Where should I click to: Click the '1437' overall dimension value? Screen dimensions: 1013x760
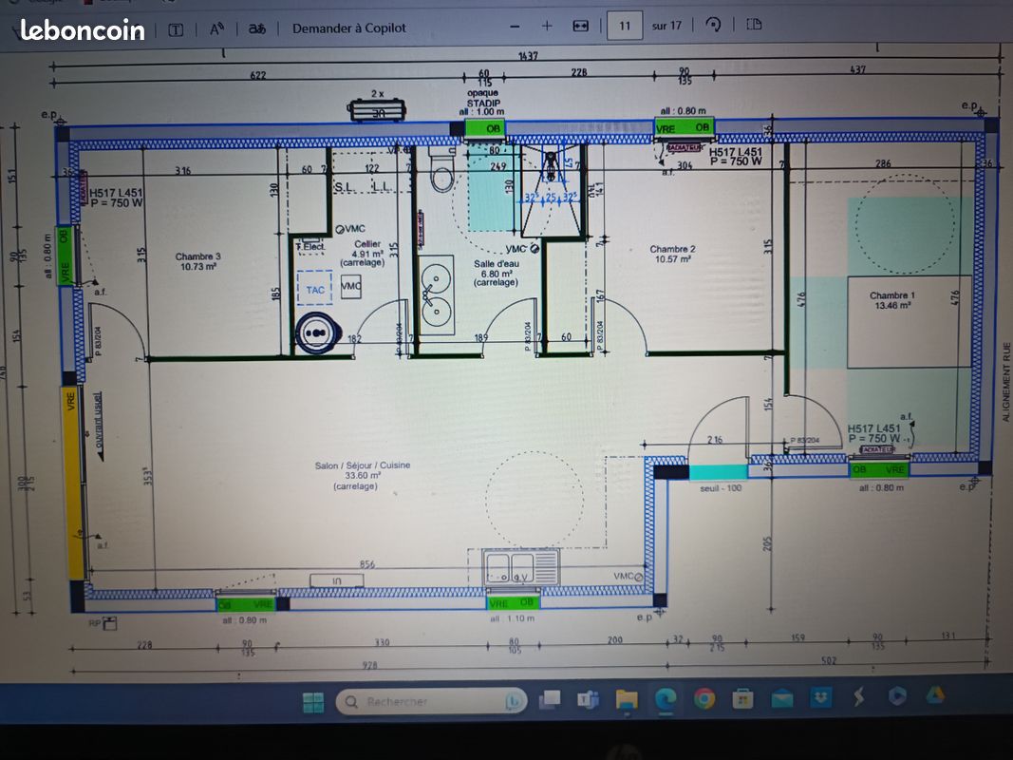click(528, 56)
